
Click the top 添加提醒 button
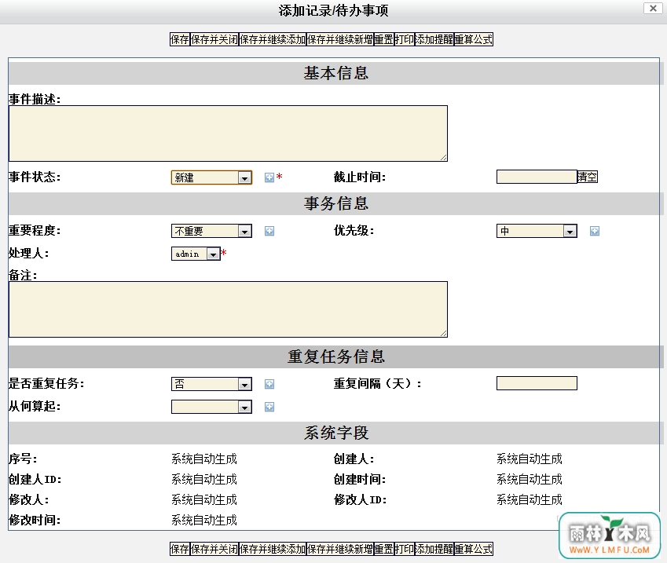point(434,39)
